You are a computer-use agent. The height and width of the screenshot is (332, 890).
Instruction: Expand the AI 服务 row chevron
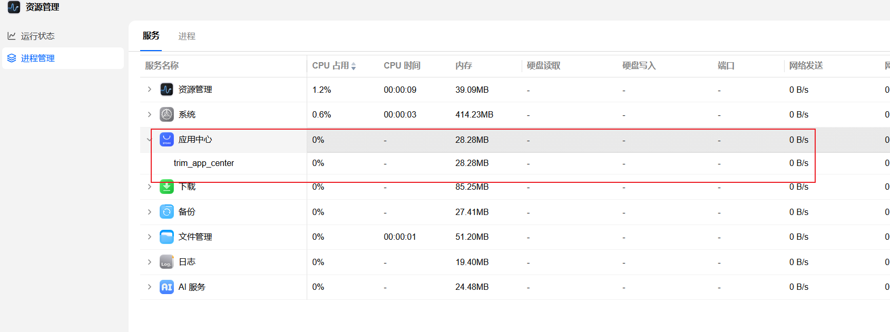150,287
